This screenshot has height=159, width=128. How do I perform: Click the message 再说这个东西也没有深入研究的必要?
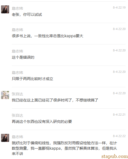(x=42, y=122)
